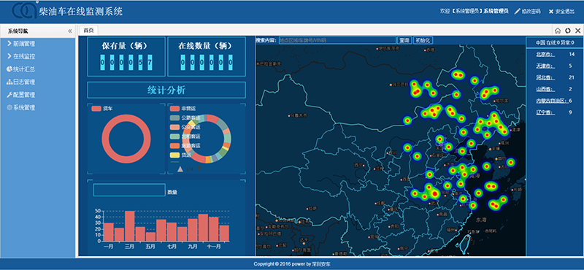Click the X icon for 安全退出
584x270 pixels.
click(551, 12)
